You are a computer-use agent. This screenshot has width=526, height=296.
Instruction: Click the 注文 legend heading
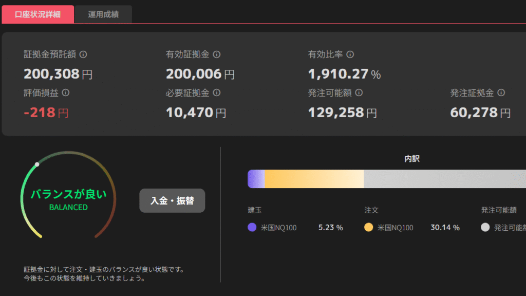[x=371, y=210]
